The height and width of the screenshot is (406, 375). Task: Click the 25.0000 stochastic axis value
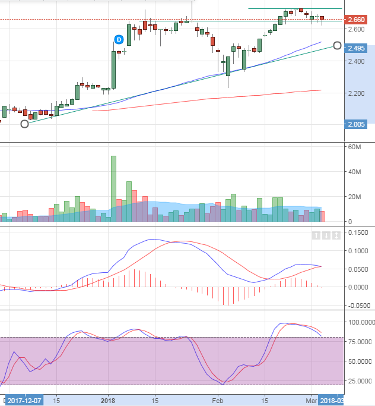360,381
